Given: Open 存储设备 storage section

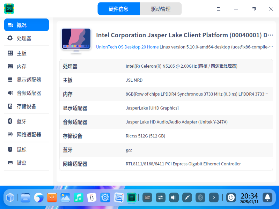Looking at the screenshot, I should coord(27,106).
